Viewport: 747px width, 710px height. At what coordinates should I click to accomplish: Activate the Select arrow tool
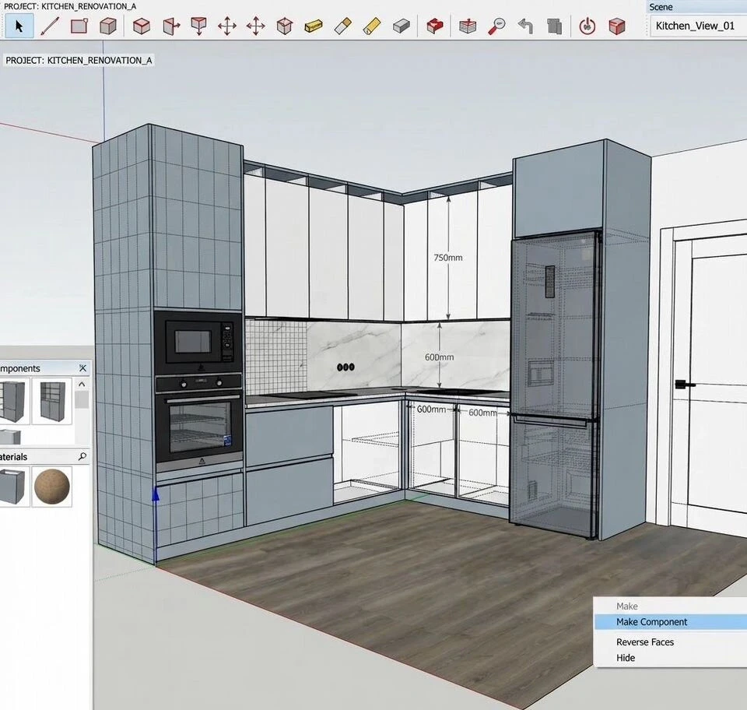point(19,26)
